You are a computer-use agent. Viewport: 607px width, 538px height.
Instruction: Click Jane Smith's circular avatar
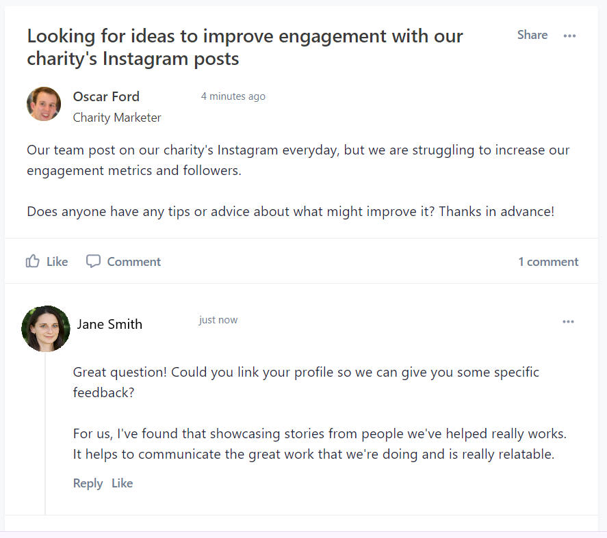pos(46,329)
